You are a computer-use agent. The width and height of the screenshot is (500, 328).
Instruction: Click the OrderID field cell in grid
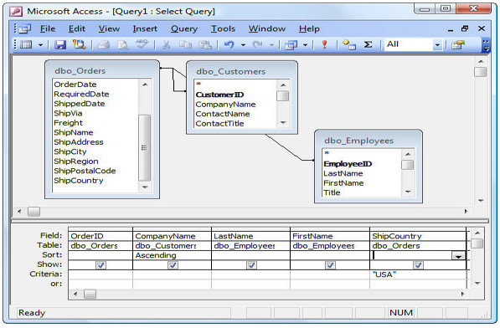[101, 236]
